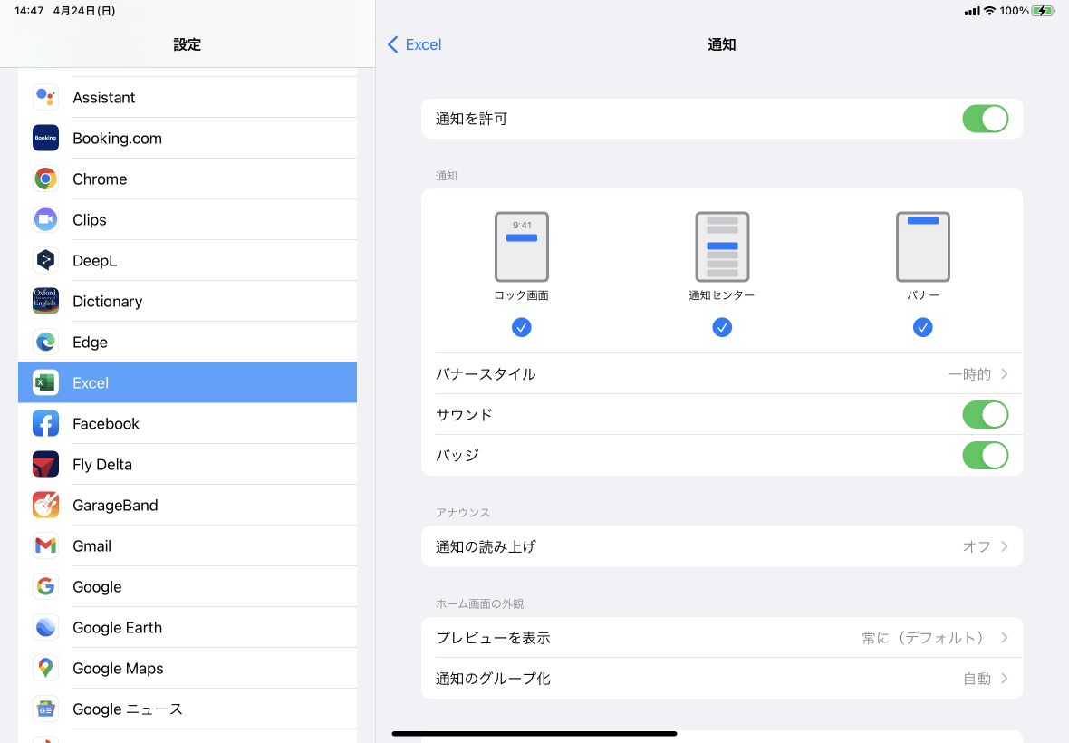Disable the 通知を許可 switch
1069x743 pixels.
point(985,119)
